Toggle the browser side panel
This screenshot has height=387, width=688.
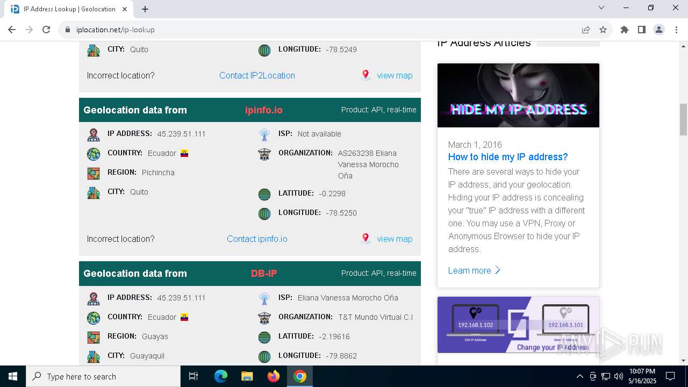click(642, 30)
